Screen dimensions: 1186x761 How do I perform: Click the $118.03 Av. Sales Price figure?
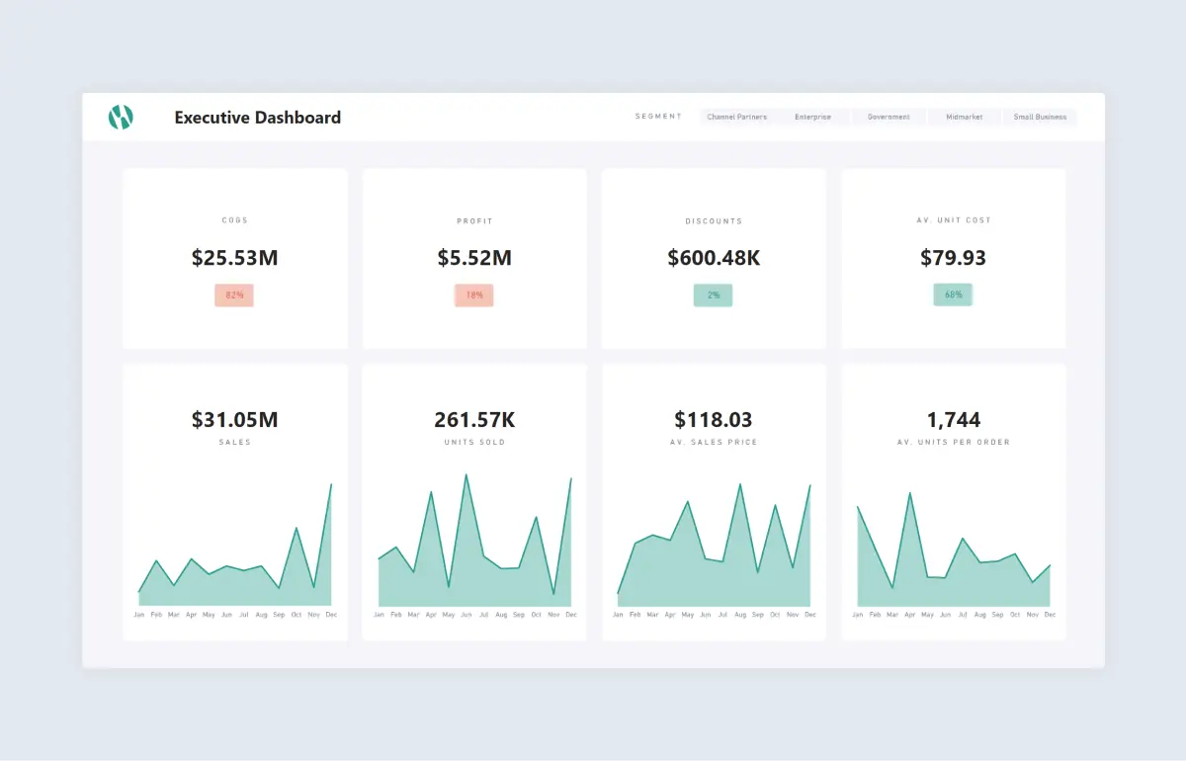tap(714, 420)
